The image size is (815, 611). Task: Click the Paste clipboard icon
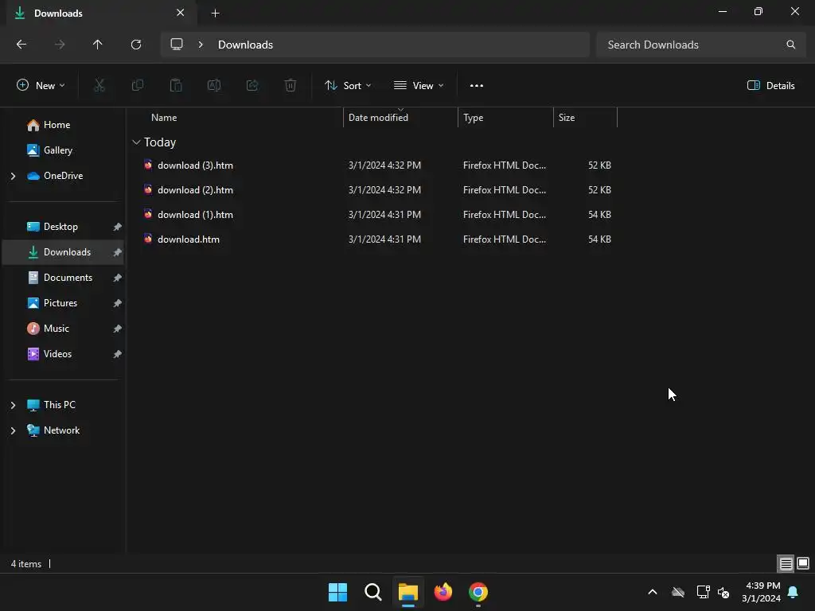(176, 85)
